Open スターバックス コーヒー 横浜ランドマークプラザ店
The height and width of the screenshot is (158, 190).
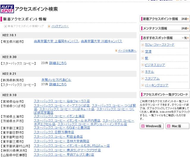pyautogui.click(x=67, y=150)
